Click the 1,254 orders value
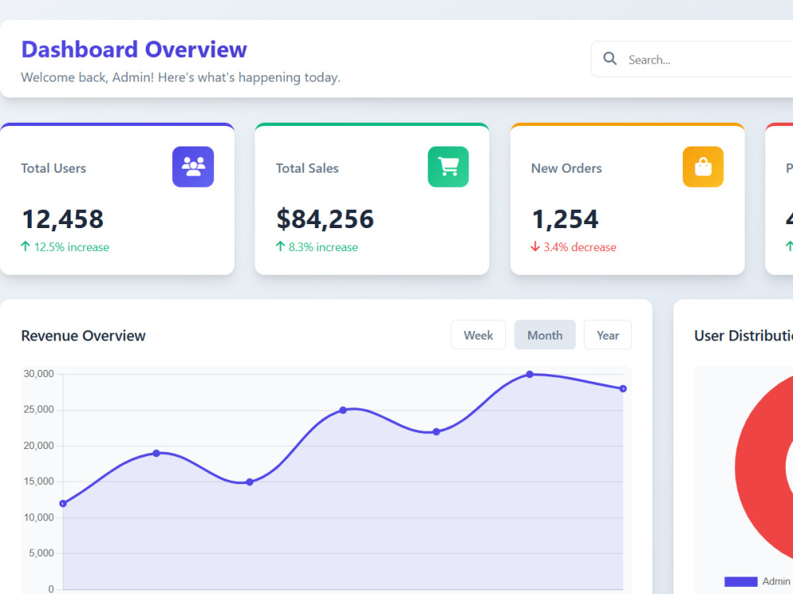 click(x=565, y=219)
